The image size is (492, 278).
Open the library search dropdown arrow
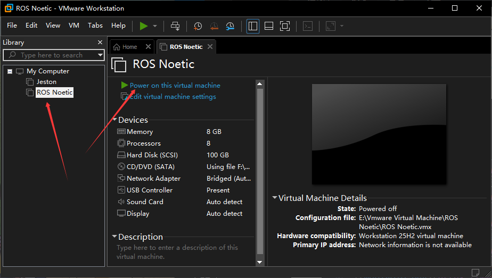point(101,55)
